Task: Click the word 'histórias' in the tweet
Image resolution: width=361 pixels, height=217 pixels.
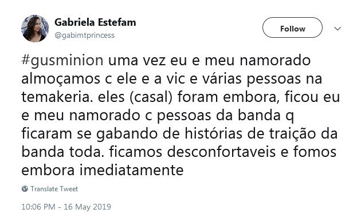Action: click(x=213, y=134)
